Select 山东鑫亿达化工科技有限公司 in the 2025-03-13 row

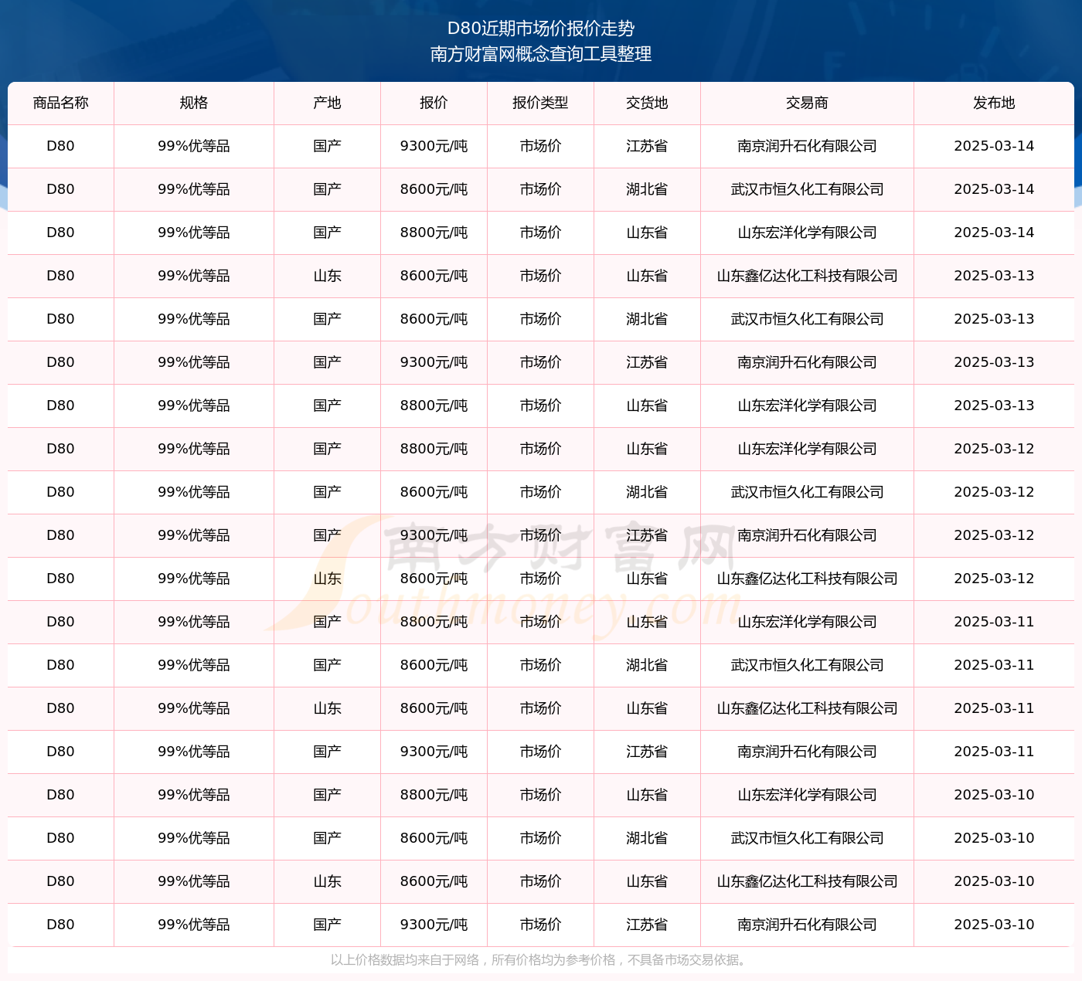coord(807,276)
